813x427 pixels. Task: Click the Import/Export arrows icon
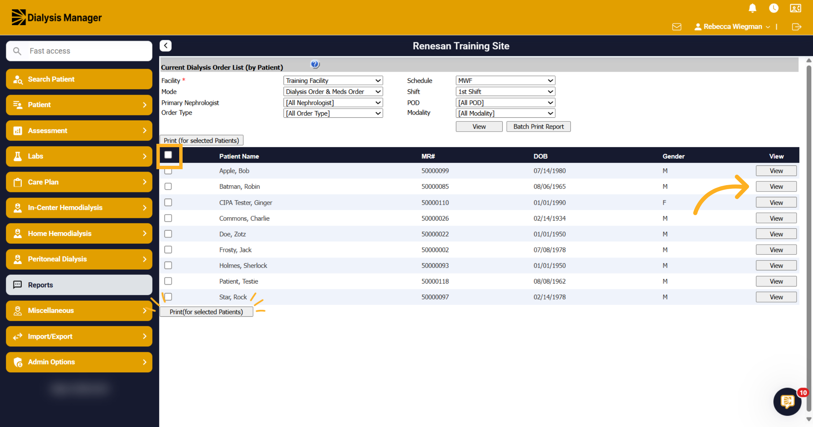(x=18, y=336)
